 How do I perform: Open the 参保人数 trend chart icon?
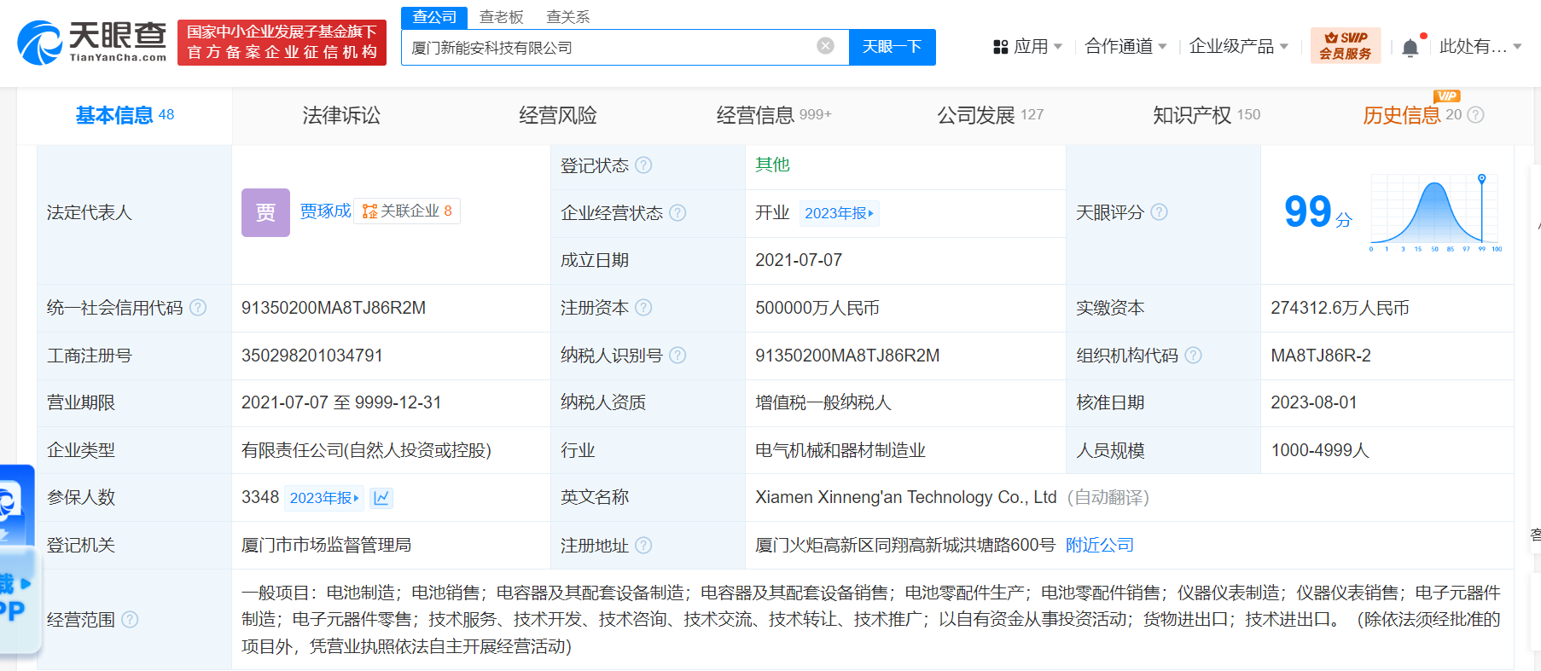[381, 498]
